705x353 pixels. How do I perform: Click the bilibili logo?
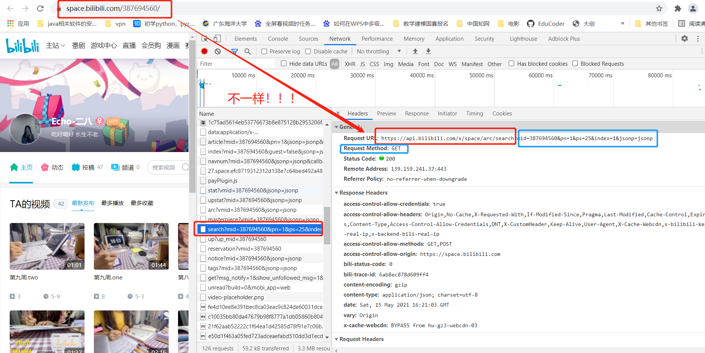pos(22,45)
